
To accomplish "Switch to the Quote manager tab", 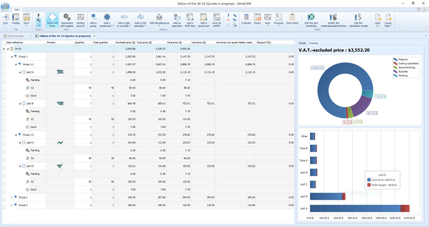I will click(x=17, y=36).
